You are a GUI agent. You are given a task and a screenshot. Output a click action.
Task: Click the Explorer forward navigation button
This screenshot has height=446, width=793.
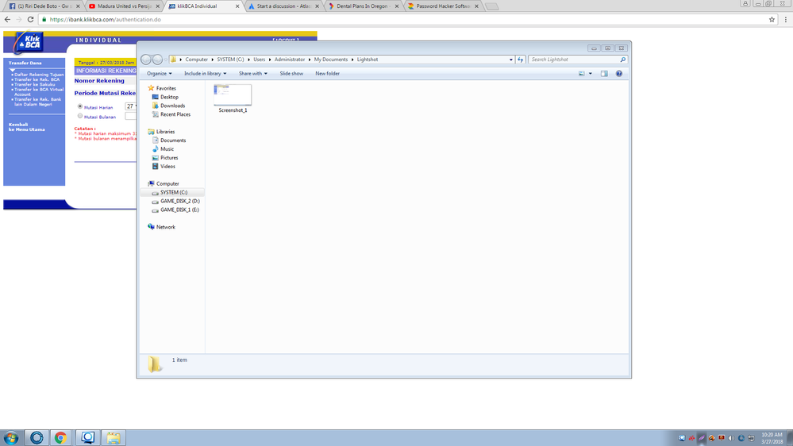point(158,60)
